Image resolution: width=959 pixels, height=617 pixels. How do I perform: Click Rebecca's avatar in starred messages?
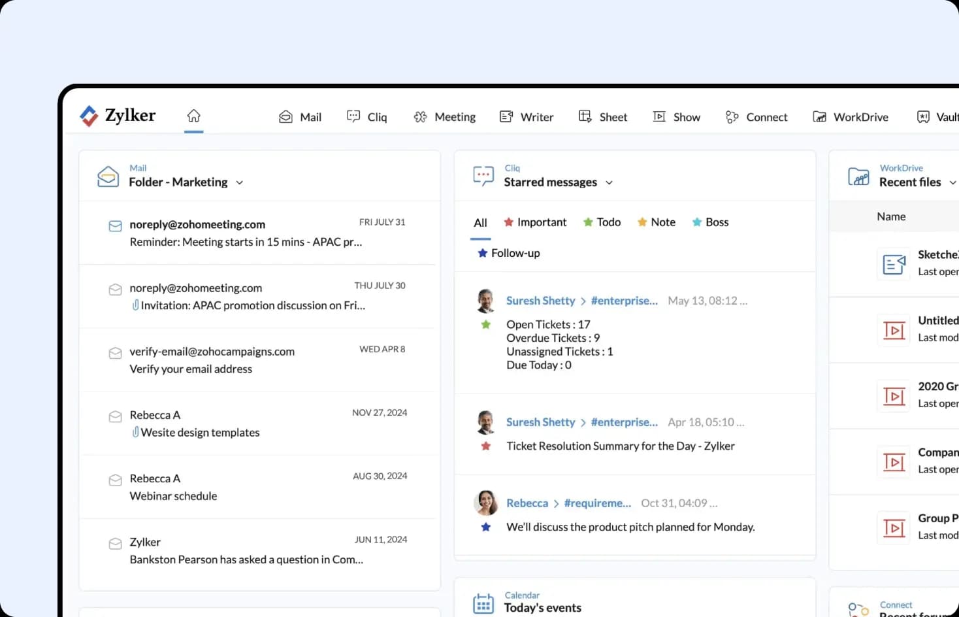[485, 503]
